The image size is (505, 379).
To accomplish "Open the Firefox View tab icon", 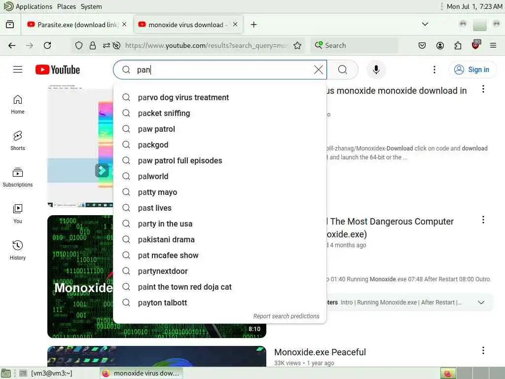I will pos(10,25).
